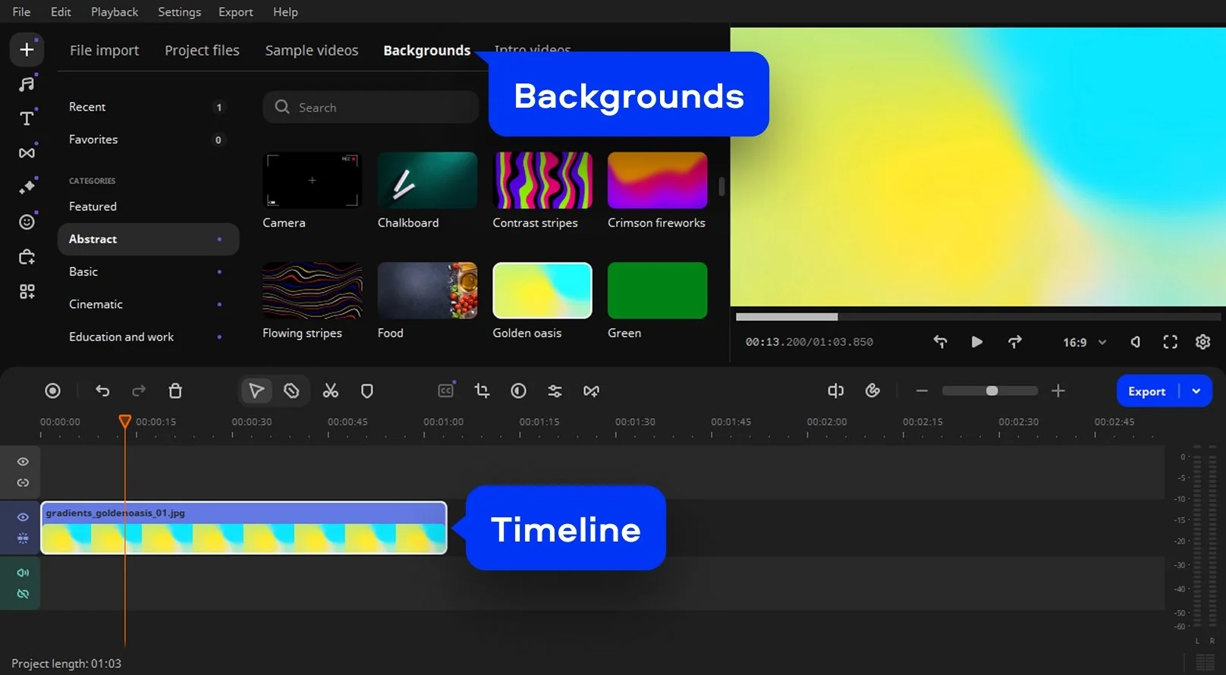Click the trash delete icon in toolbar
Viewport: 1226px width, 675px height.
[175, 391]
